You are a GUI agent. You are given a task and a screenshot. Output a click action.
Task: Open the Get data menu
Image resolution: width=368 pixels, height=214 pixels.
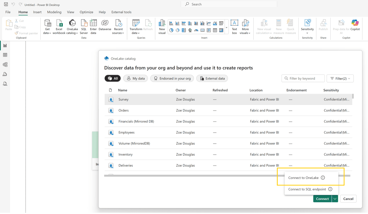(x=47, y=27)
